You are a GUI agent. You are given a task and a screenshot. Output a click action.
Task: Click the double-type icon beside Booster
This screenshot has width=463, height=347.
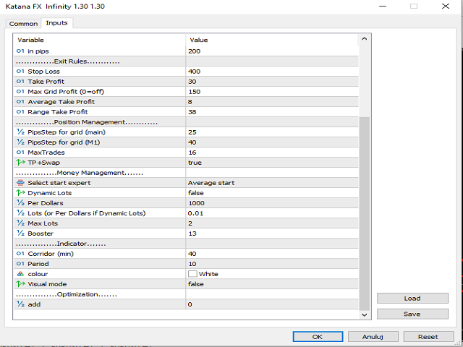click(20, 234)
